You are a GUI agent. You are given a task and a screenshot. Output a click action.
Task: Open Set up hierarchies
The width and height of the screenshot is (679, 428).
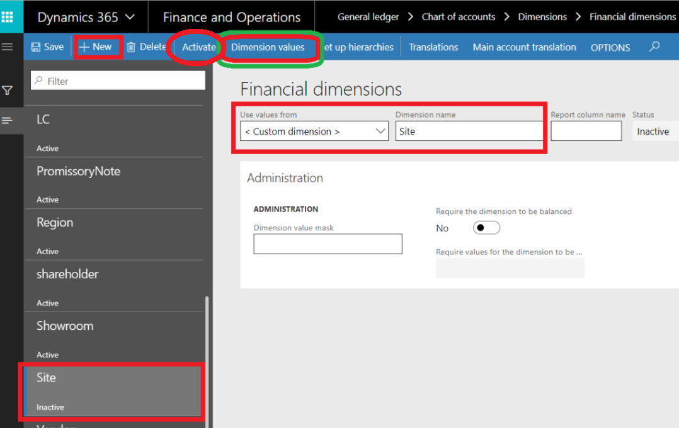(x=358, y=47)
